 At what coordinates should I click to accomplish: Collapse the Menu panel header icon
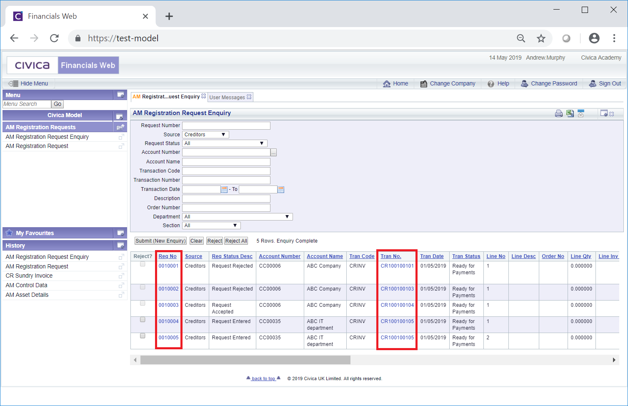point(120,95)
